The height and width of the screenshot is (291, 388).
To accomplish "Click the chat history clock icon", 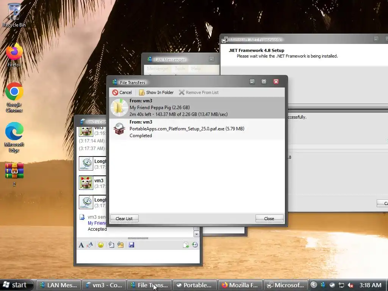I will click(x=195, y=245).
